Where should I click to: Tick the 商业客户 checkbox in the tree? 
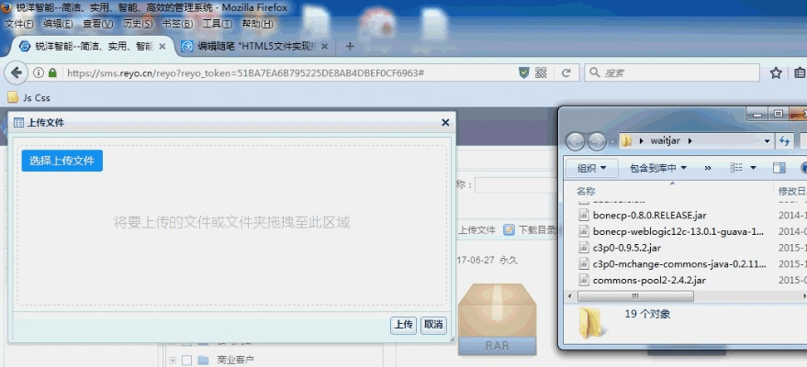click(x=186, y=361)
